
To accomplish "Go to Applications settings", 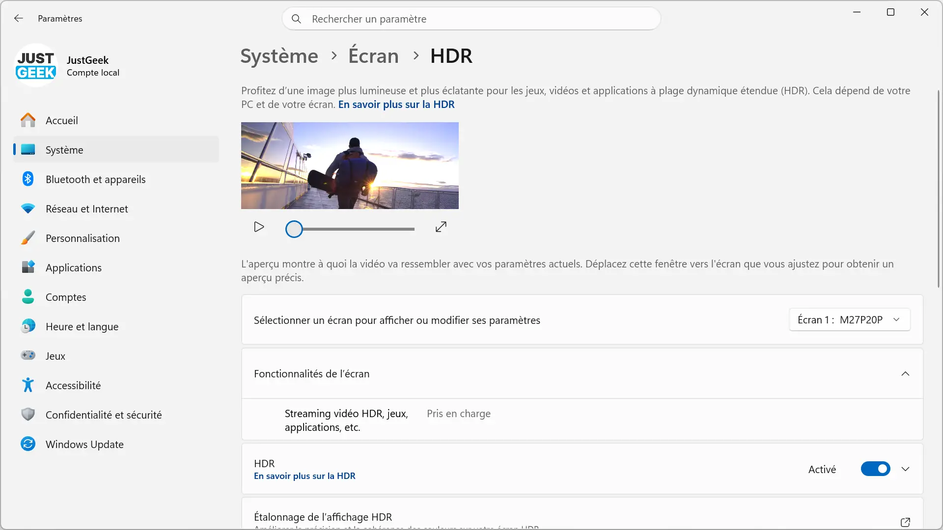I will point(116,267).
